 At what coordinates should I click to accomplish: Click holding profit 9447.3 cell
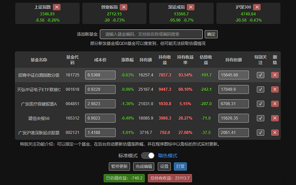[x=165, y=89]
